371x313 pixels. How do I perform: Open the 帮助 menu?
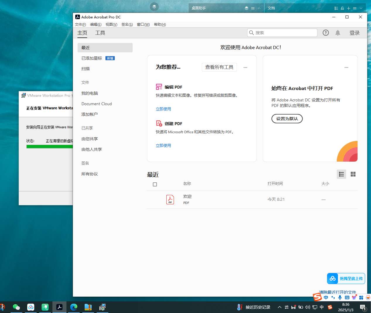pyautogui.click(x=160, y=25)
